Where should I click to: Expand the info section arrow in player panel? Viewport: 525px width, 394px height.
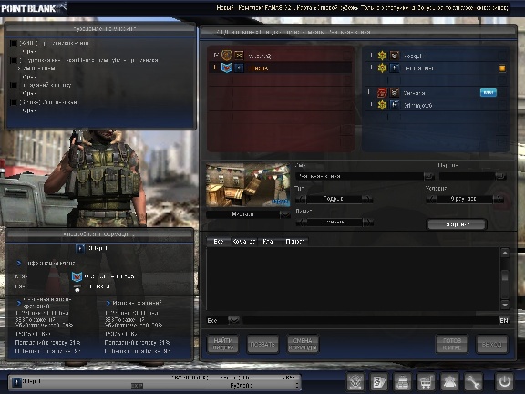coord(19,264)
